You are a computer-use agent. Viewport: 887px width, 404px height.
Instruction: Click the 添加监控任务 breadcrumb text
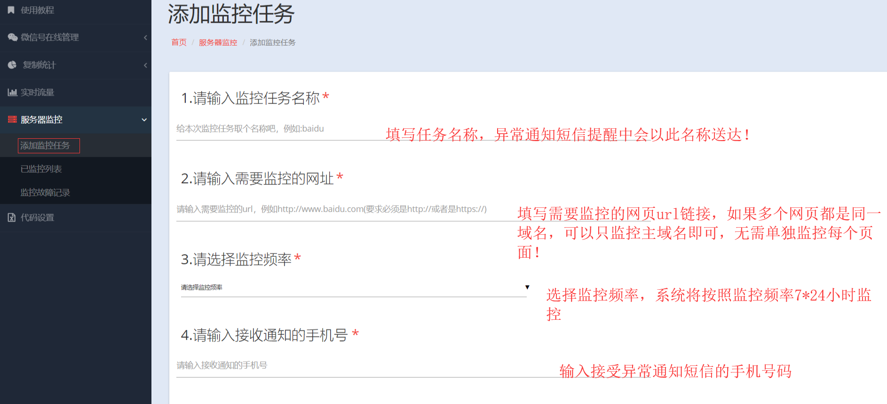272,42
